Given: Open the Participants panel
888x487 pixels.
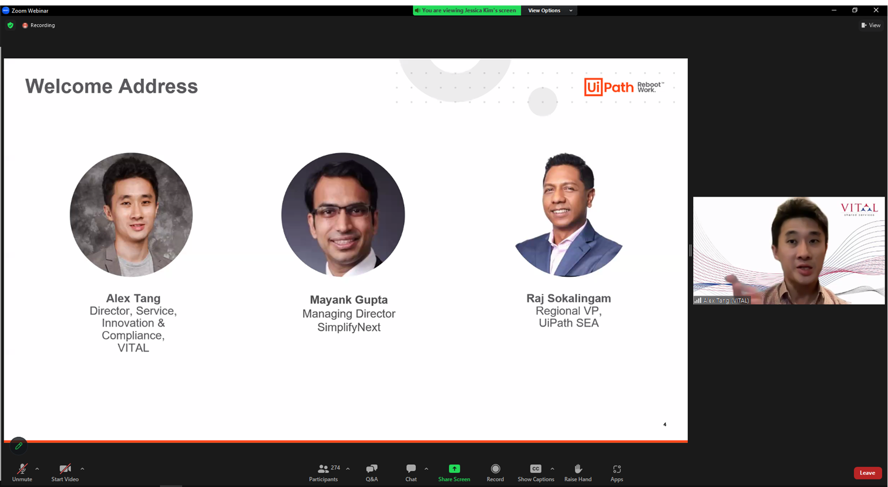Looking at the screenshot, I should (324, 472).
